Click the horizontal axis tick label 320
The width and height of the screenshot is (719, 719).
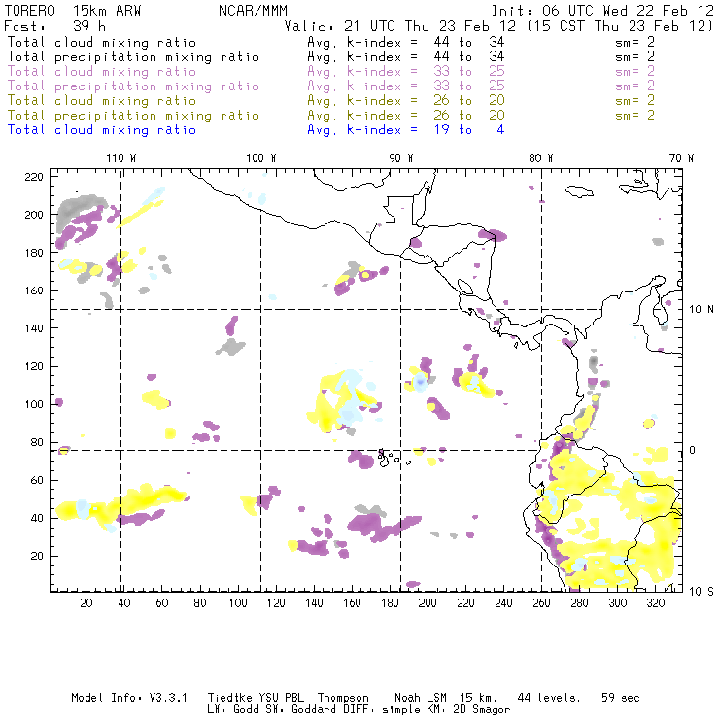[x=655, y=603]
